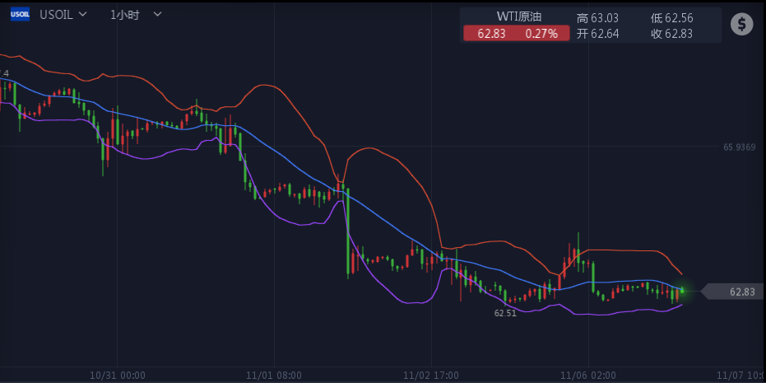Viewport: 766px width, 383px height.
Task: Click the 65.9369 price axis label
Action: coord(740,147)
